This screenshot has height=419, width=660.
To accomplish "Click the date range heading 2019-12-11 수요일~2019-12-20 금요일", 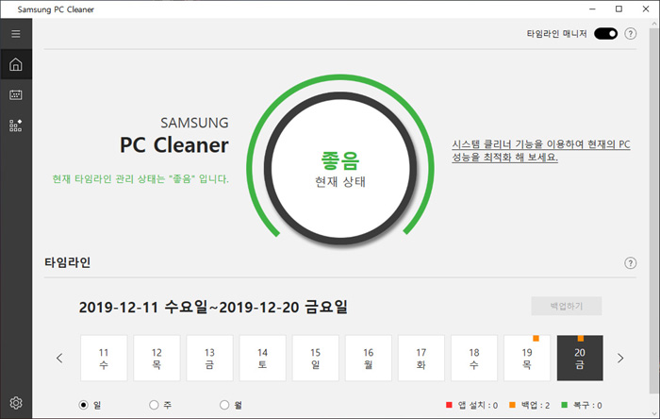I will [213, 307].
